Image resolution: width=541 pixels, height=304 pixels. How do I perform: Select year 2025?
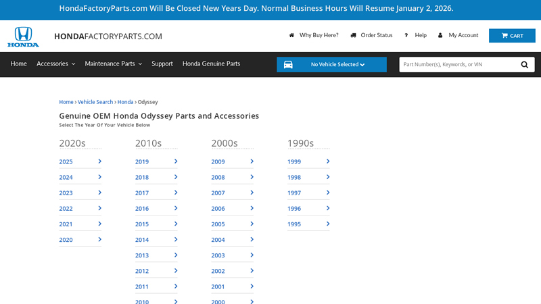tap(66, 161)
